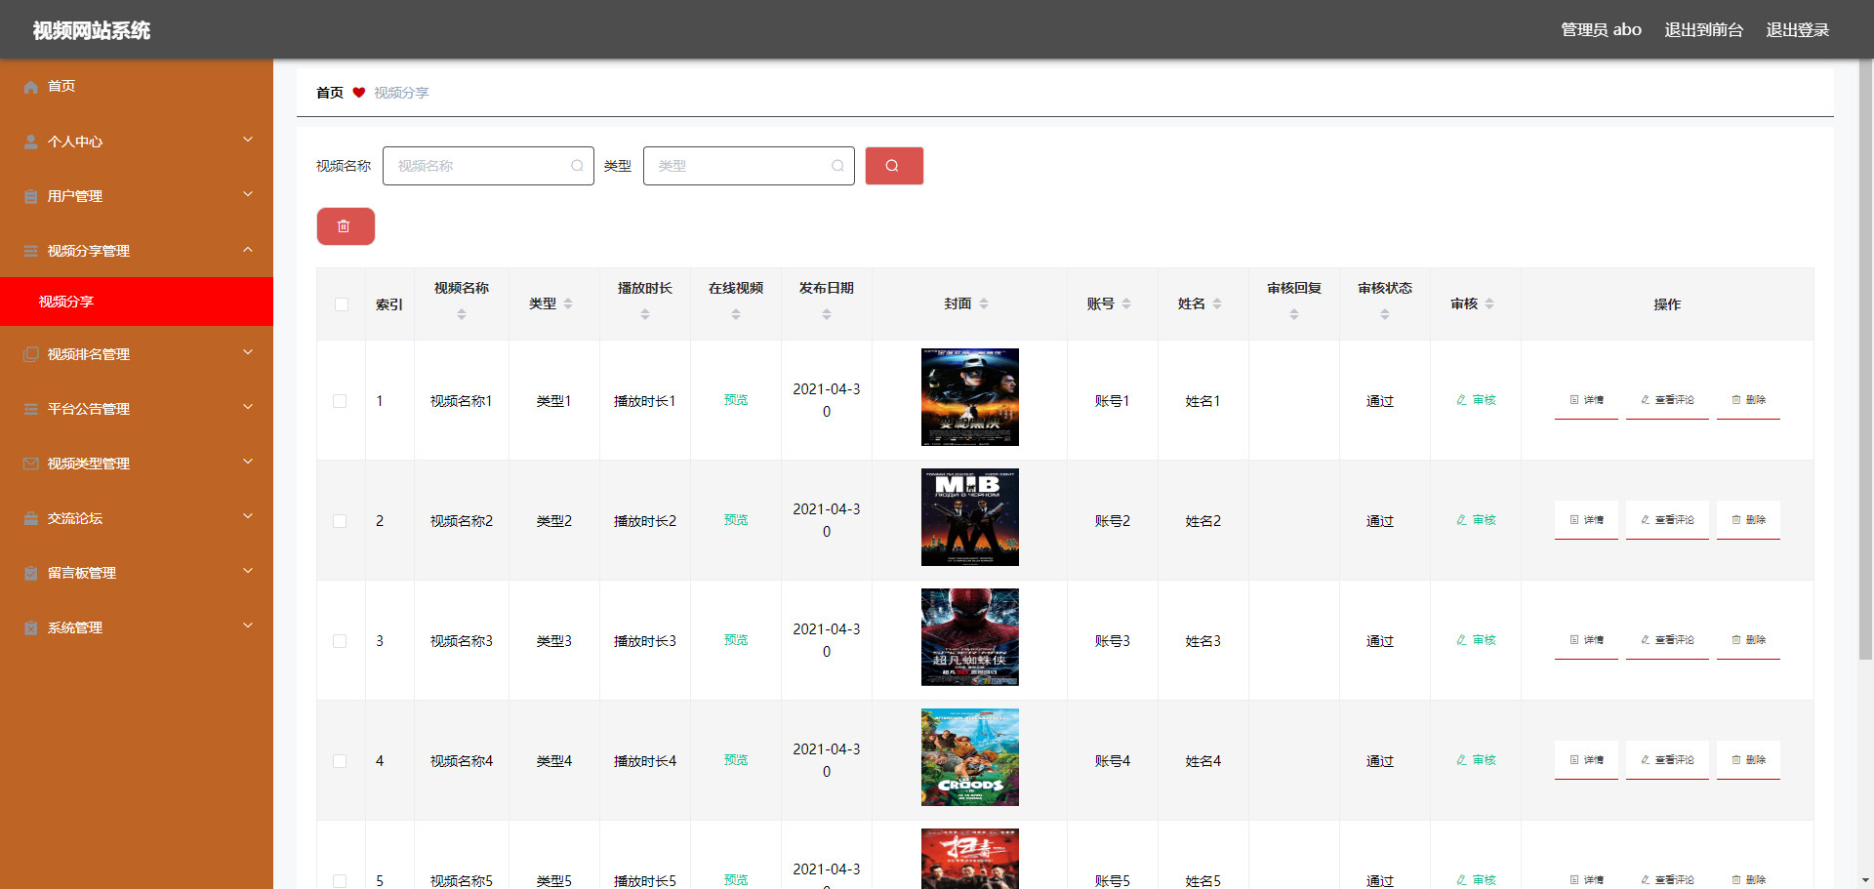Click 详情 button for row 4
Viewport: 1874px width, 889px height.
click(x=1586, y=760)
